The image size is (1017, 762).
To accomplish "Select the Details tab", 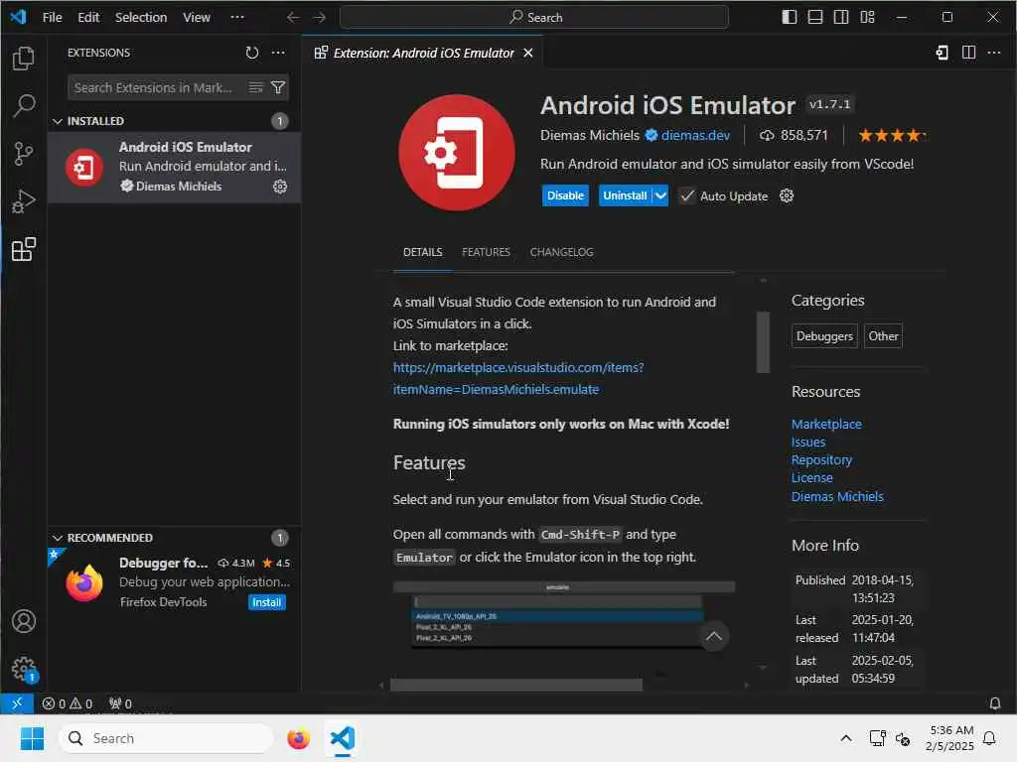I will tap(423, 252).
